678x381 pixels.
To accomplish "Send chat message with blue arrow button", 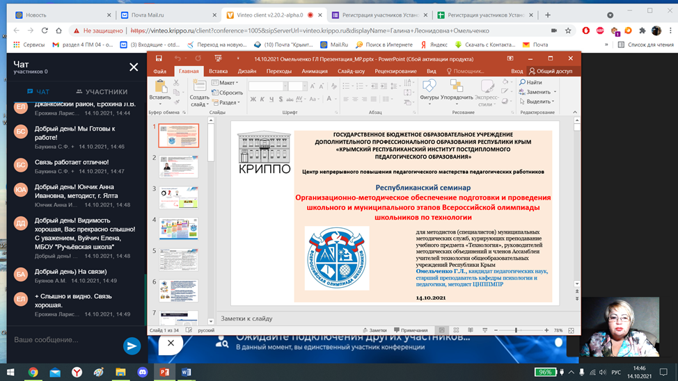I will tap(132, 346).
